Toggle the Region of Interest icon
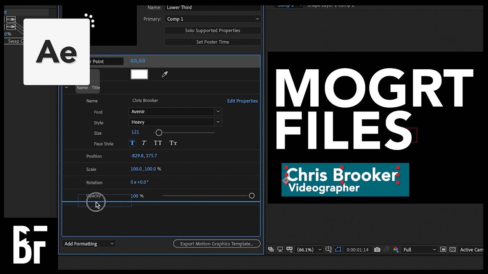 (x=443, y=250)
